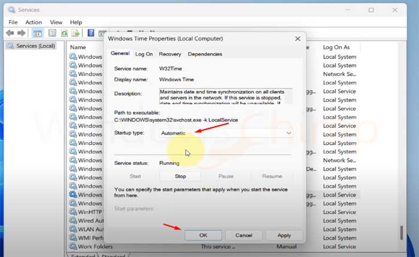Open the Action menu

[x=34, y=22]
